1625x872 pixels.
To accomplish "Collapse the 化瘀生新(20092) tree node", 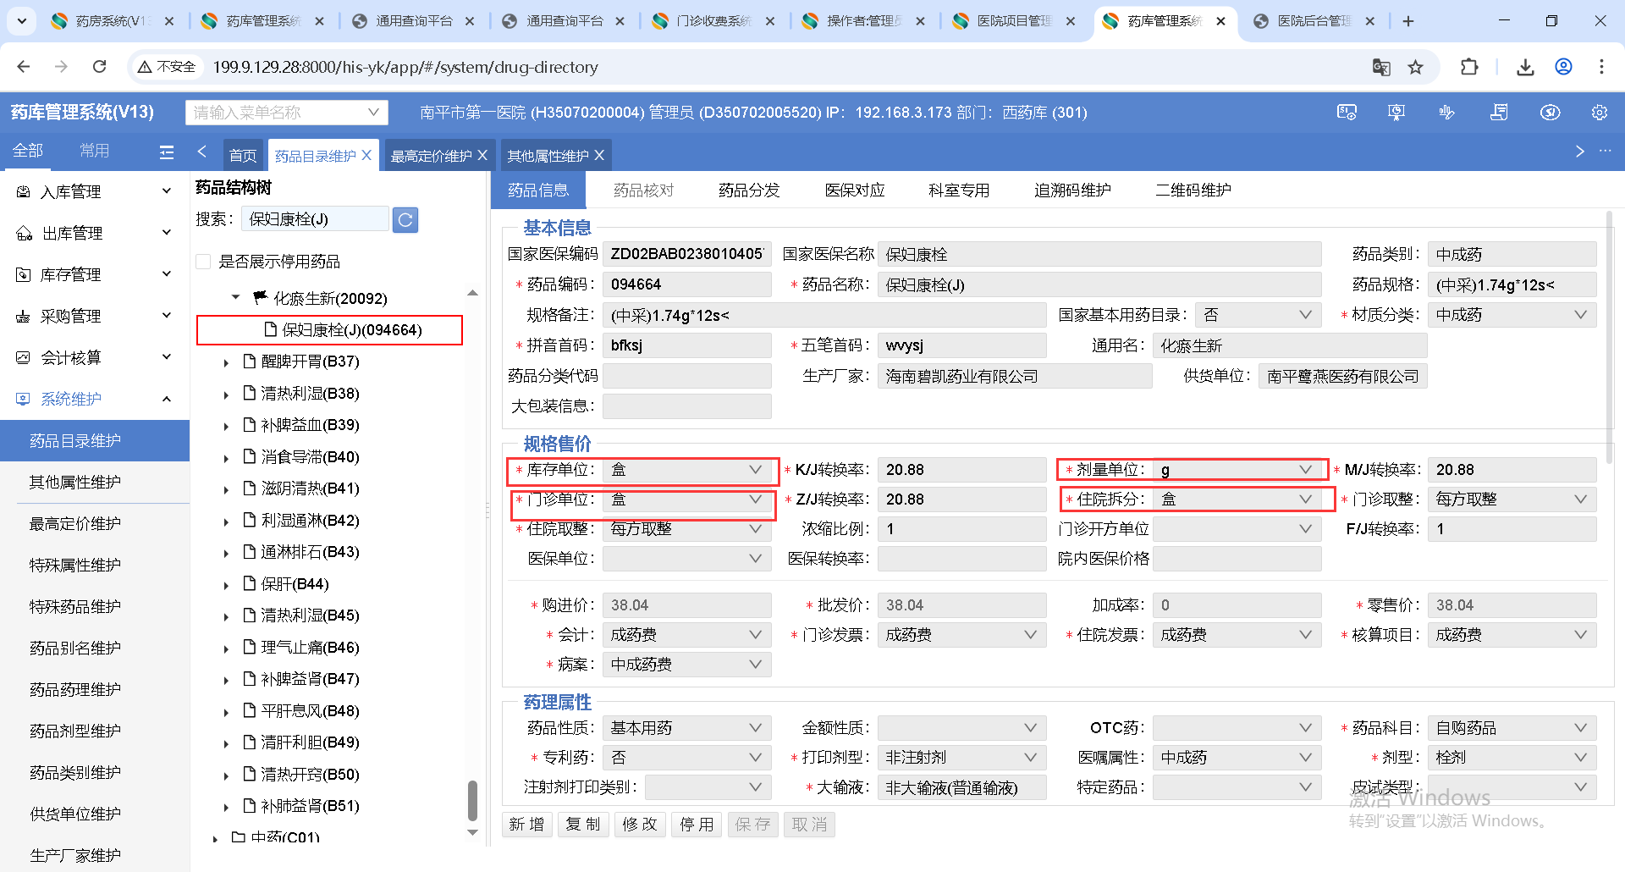I will 236,298.
